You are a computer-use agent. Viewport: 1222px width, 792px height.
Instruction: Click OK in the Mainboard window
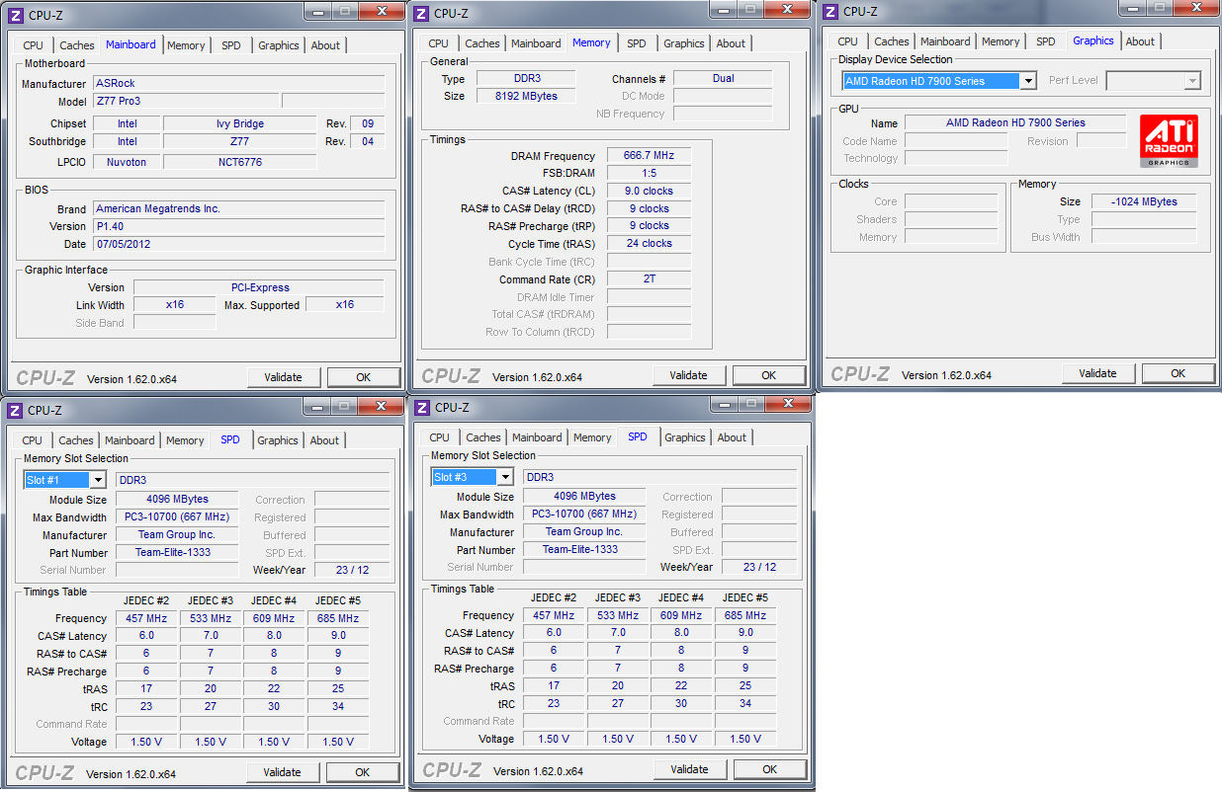363,377
